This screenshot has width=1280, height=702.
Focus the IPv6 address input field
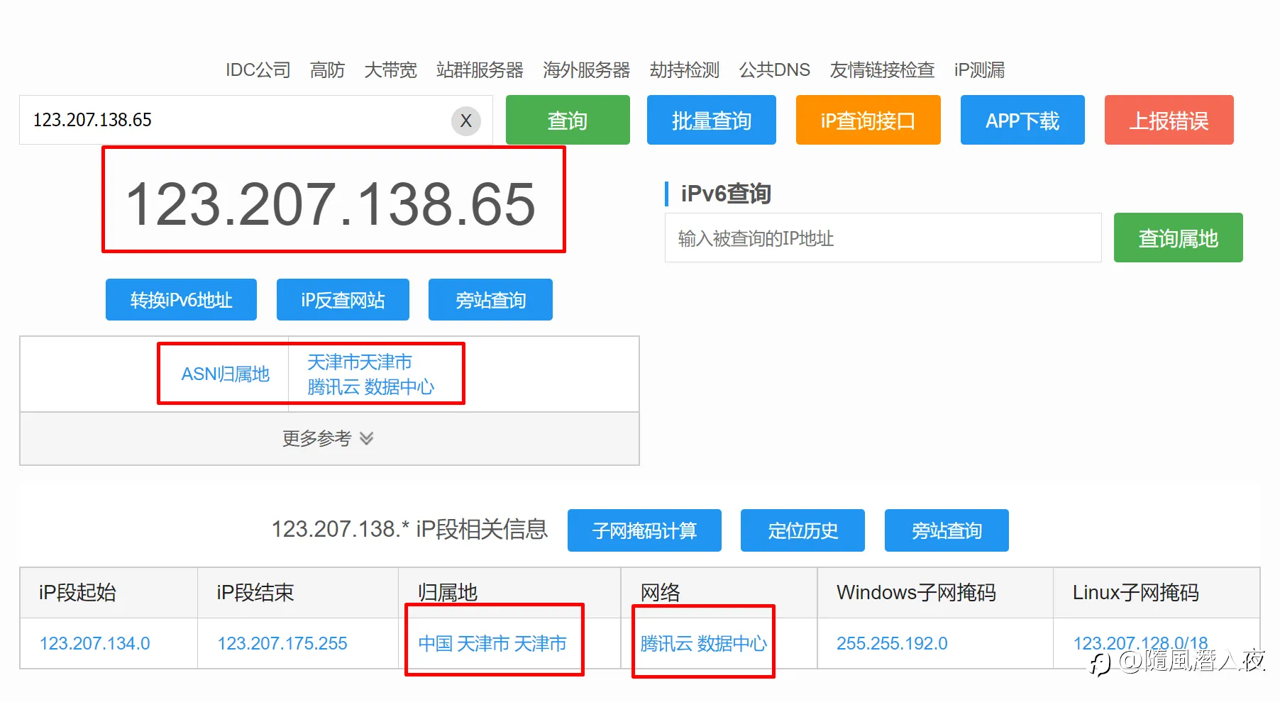pos(883,238)
